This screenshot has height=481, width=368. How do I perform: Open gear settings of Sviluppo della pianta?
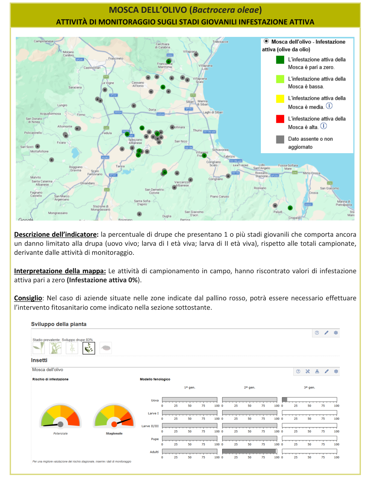(336, 333)
